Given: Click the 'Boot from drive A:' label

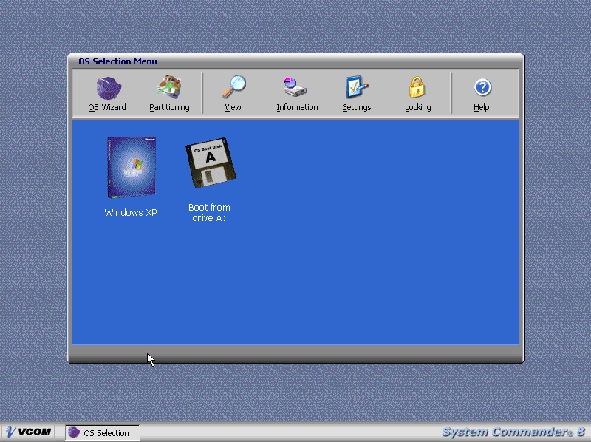Looking at the screenshot, I should click(x=209, y=212).
